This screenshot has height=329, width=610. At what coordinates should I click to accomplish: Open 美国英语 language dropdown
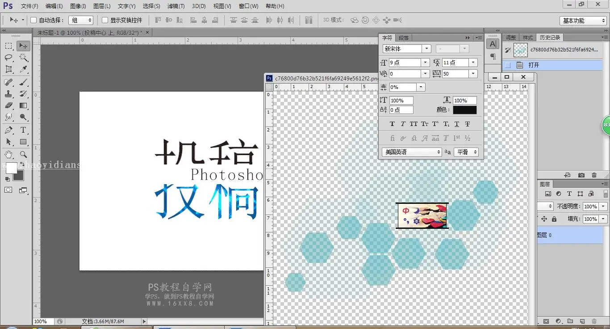(x=411, y=152)
